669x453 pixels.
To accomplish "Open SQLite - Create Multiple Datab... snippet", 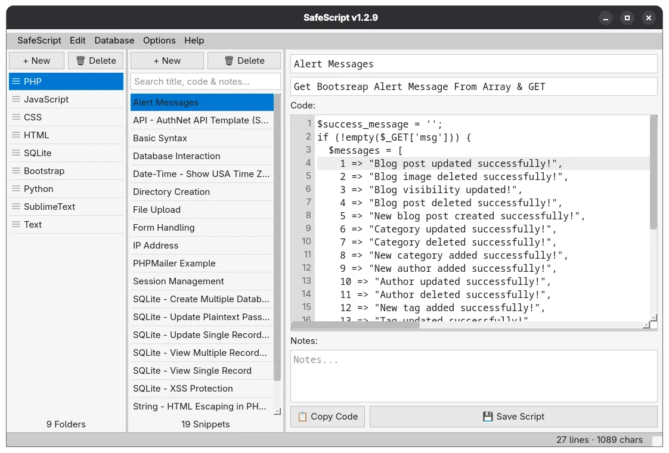I will tap(202, 299).
